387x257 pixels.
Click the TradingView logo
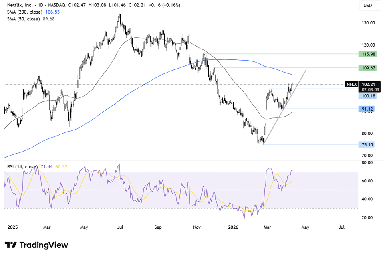coord(36,245)
